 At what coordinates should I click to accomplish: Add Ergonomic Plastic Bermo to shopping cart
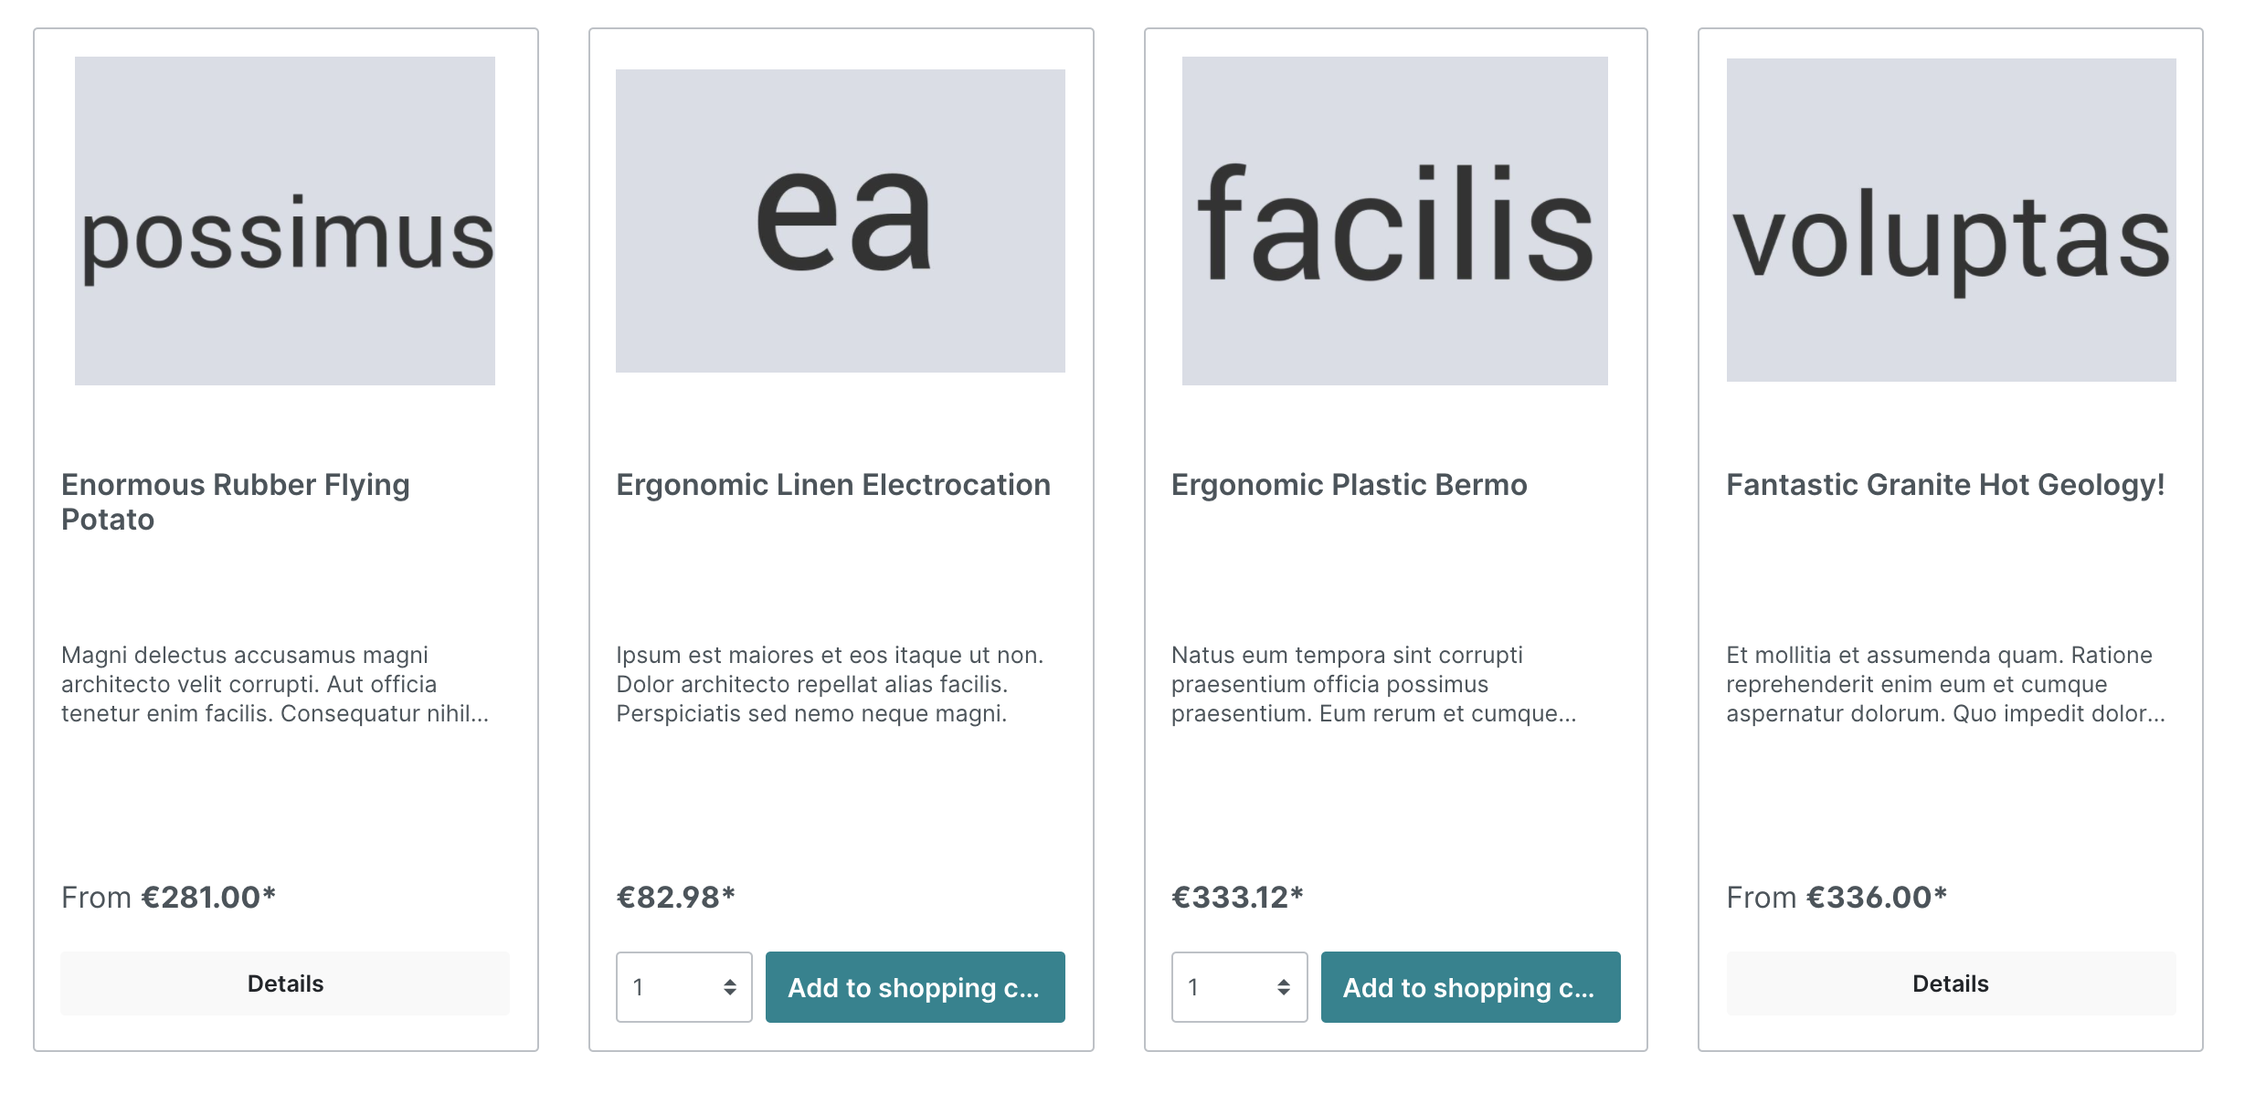coord(1470,987)
